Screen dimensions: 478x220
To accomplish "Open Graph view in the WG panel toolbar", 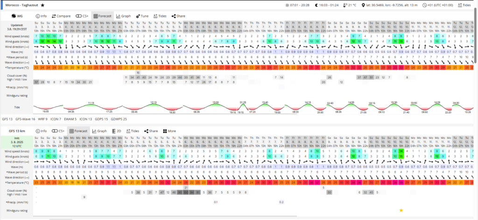I will click(123, 16).
